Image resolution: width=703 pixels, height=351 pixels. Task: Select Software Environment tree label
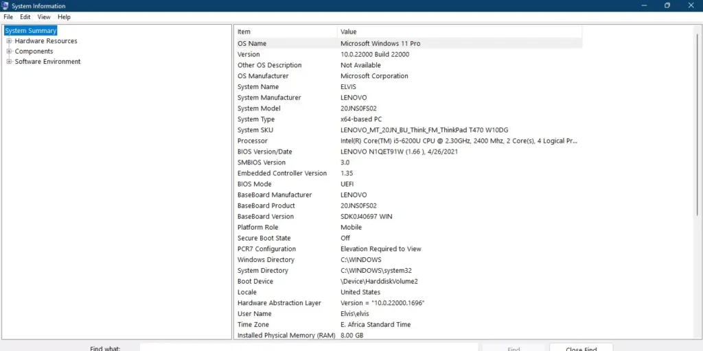47,61
